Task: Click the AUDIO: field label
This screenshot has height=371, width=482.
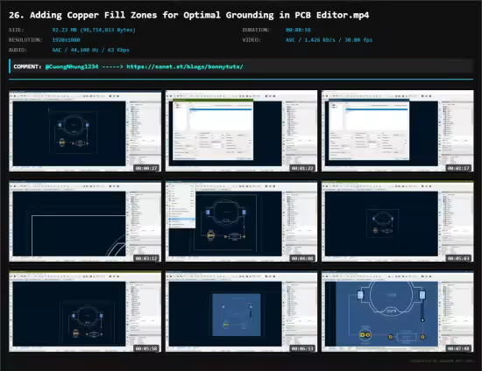Action: [18, 50]
